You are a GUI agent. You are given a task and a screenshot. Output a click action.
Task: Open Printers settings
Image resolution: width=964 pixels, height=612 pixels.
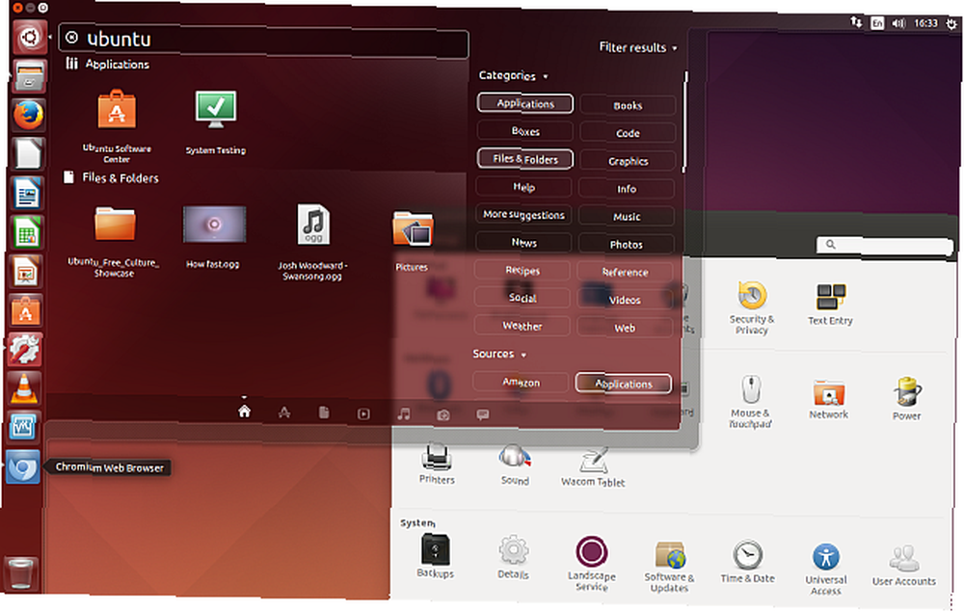[x=437, y=464]
